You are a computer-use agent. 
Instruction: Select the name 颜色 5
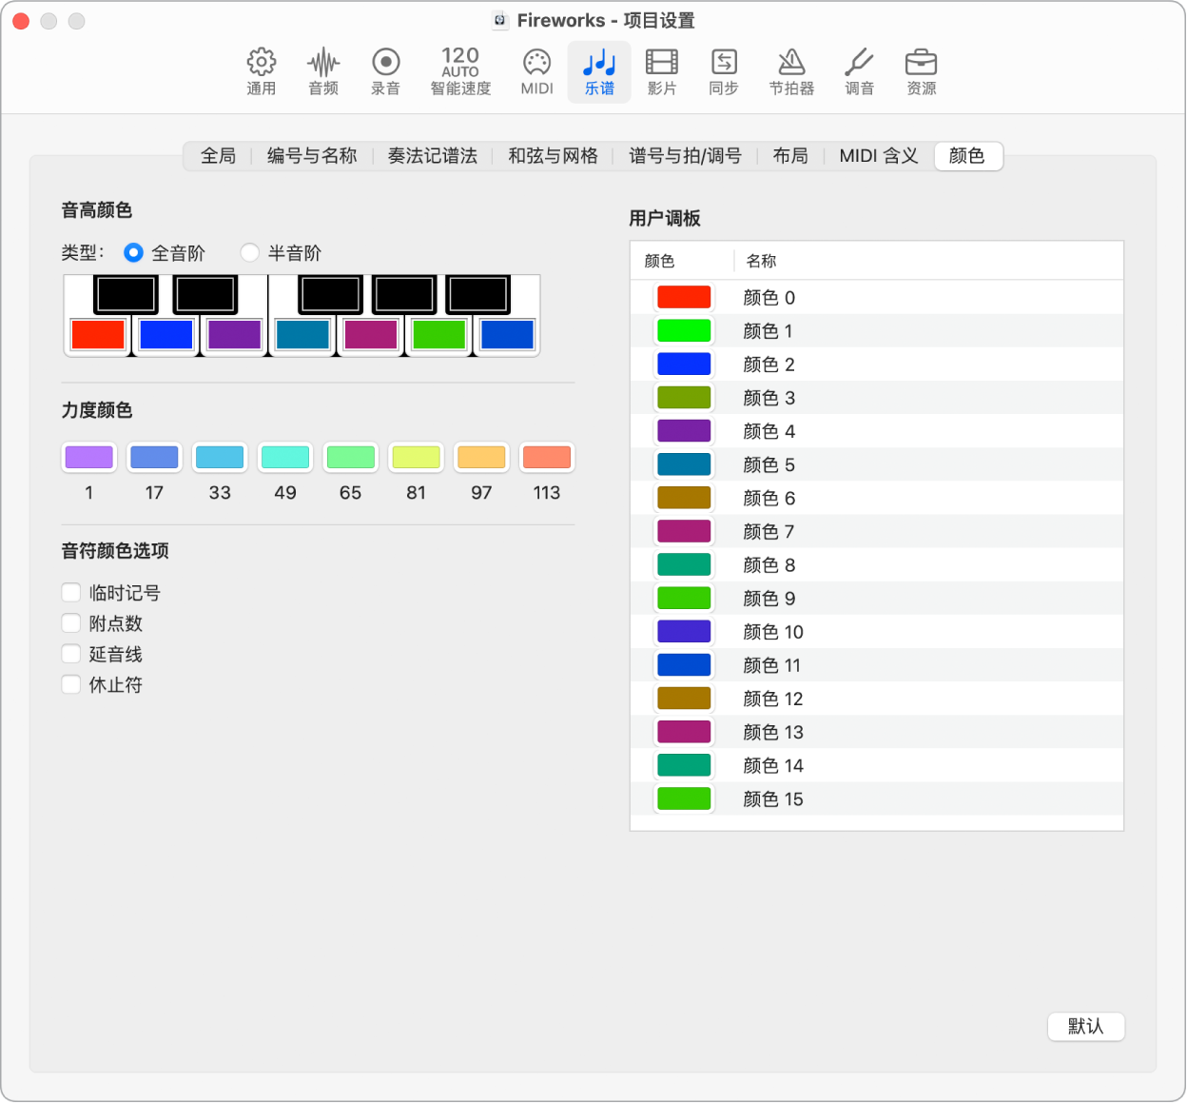(769, 464)
